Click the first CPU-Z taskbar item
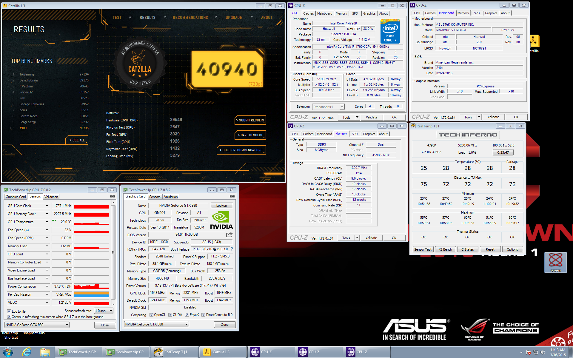573x358 pixels. click(x=271, y=352)
